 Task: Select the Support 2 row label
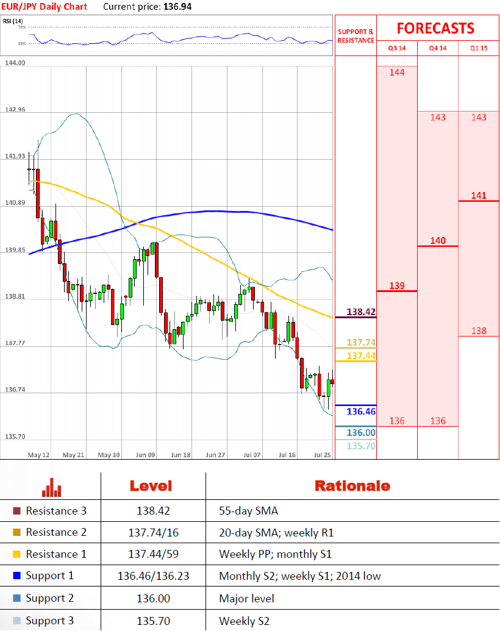pos(49,599)
